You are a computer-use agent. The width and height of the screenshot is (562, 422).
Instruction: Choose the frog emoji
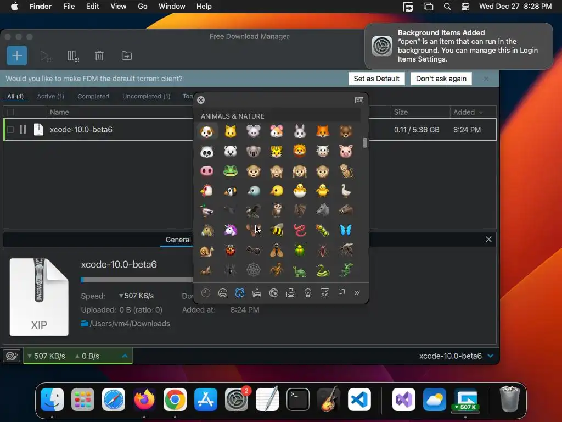(x=230, y=171)
